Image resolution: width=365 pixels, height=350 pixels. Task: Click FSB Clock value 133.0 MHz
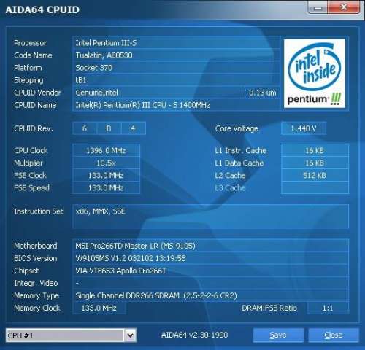[x=106, y=175]
